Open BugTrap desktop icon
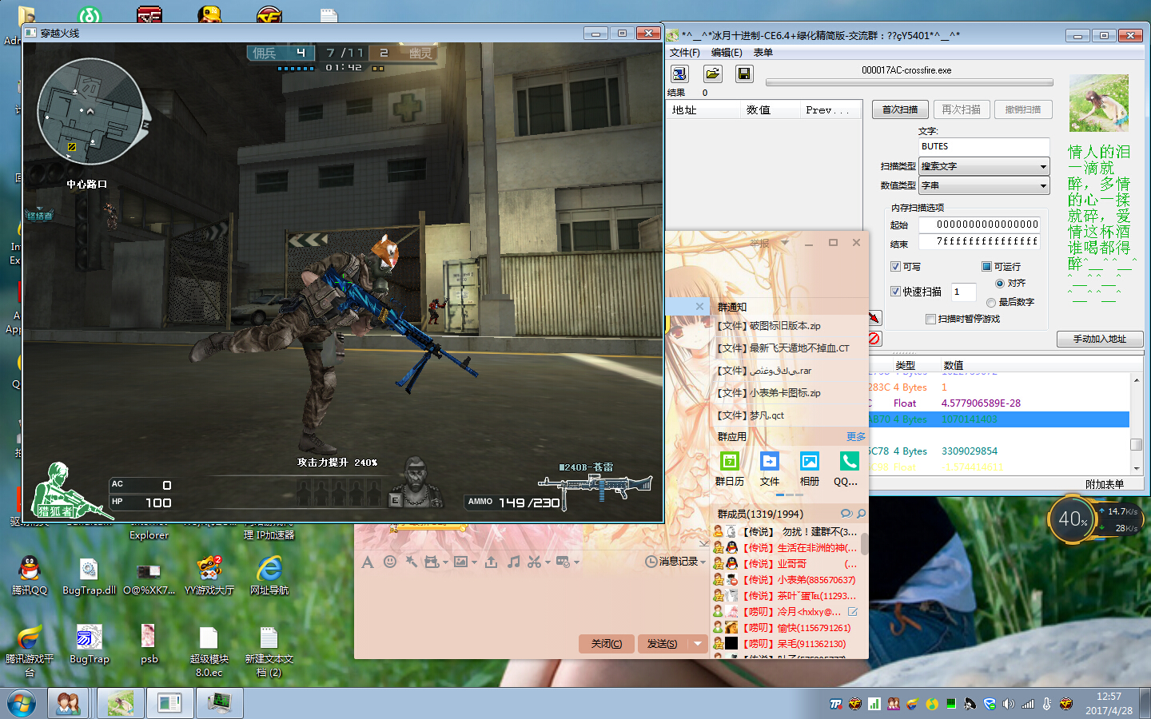1151x719 pixels. click(90, 644)
